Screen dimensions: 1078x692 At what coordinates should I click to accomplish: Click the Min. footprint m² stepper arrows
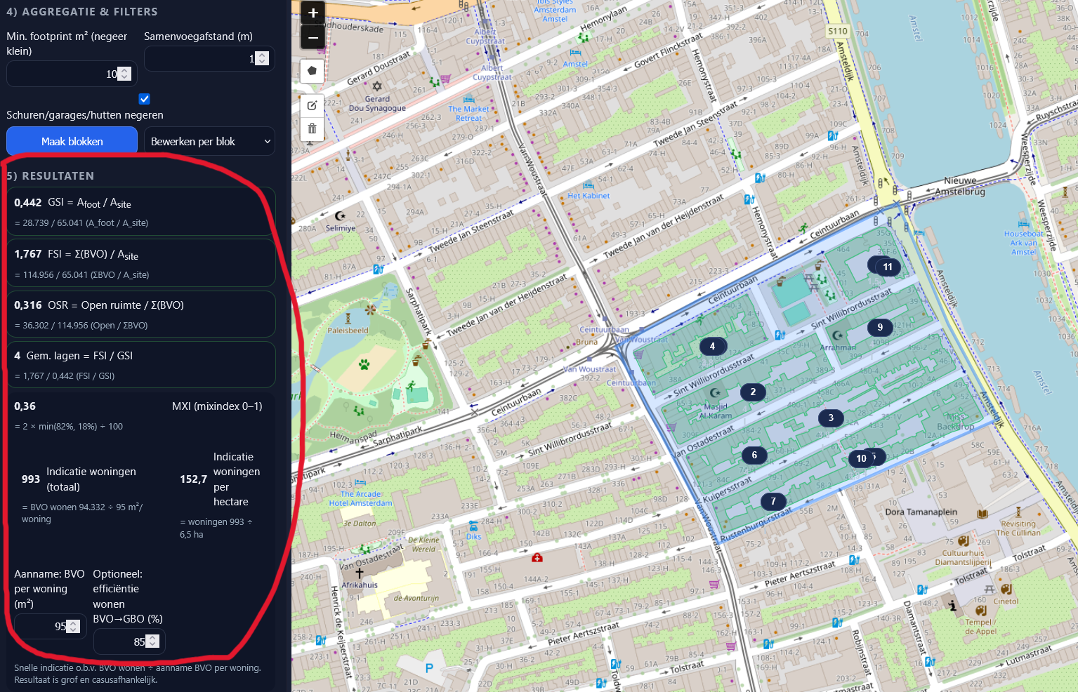124,74
